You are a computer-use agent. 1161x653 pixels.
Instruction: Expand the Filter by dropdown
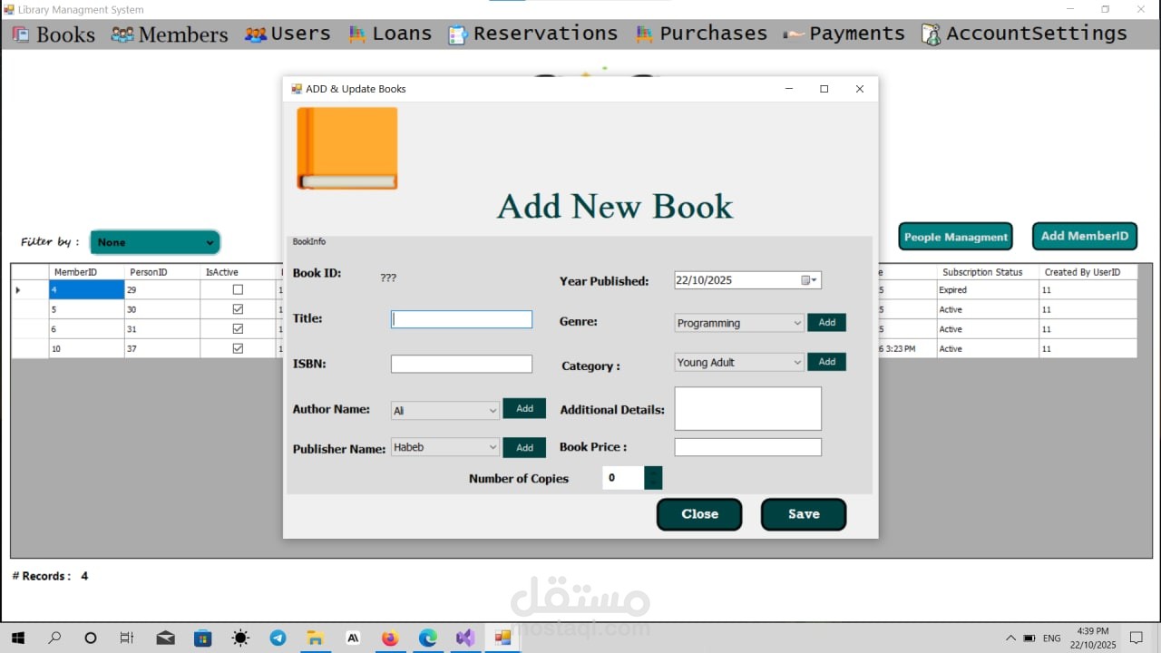click(x=210, y=242)
